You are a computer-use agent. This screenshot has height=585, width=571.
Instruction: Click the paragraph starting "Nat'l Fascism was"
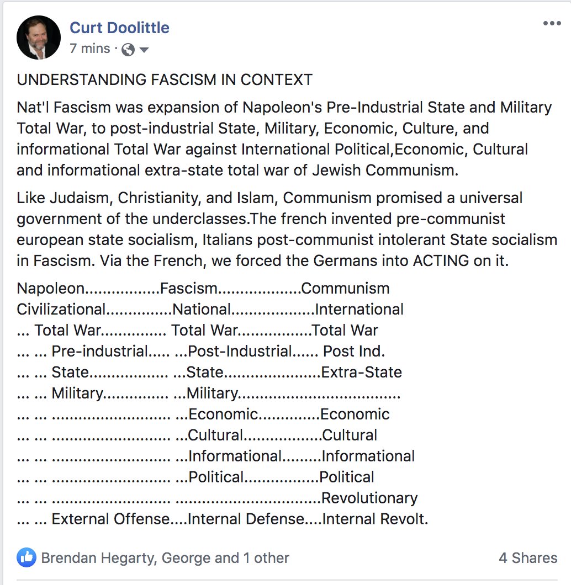tap(284, 139)
